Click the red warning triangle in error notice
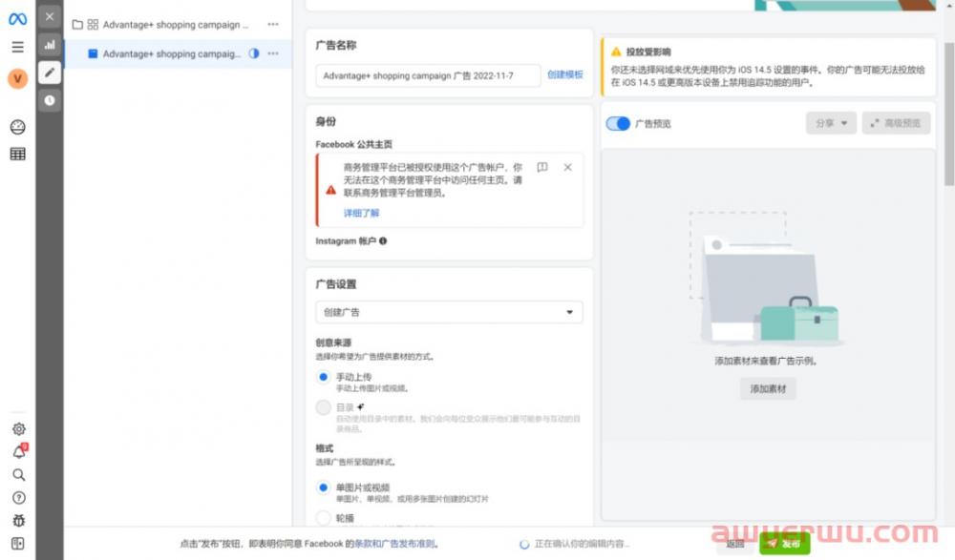Screen dimensions: 955x560 [330, 190]
